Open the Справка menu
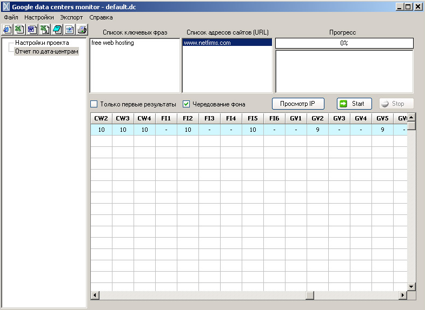Viewport: 425px width, 310px height. pos(101,17)
